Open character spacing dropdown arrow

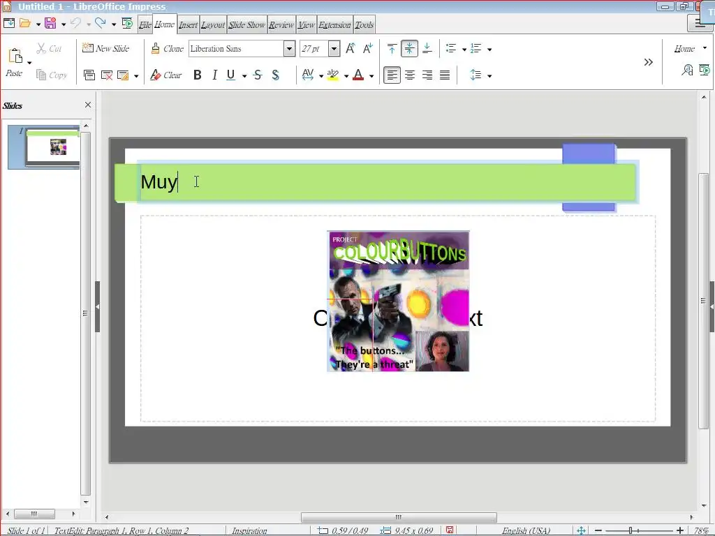(x=321, y=75)
